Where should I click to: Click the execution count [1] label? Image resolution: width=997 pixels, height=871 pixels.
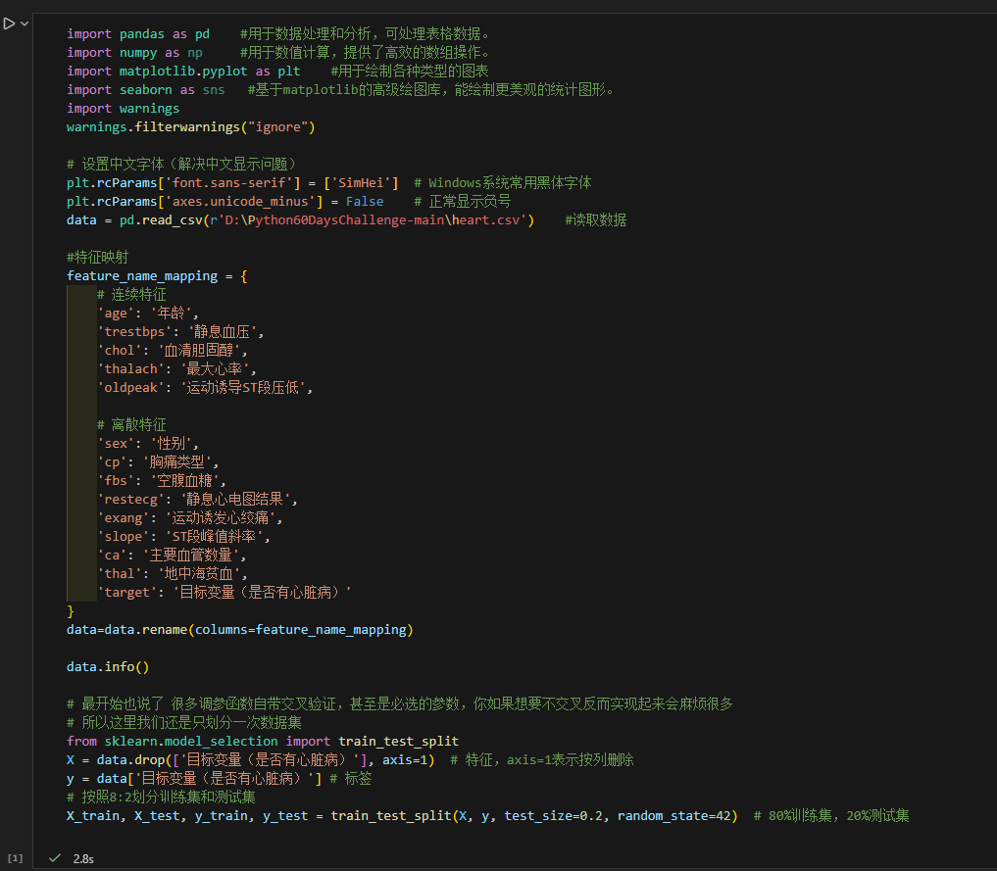15,858
